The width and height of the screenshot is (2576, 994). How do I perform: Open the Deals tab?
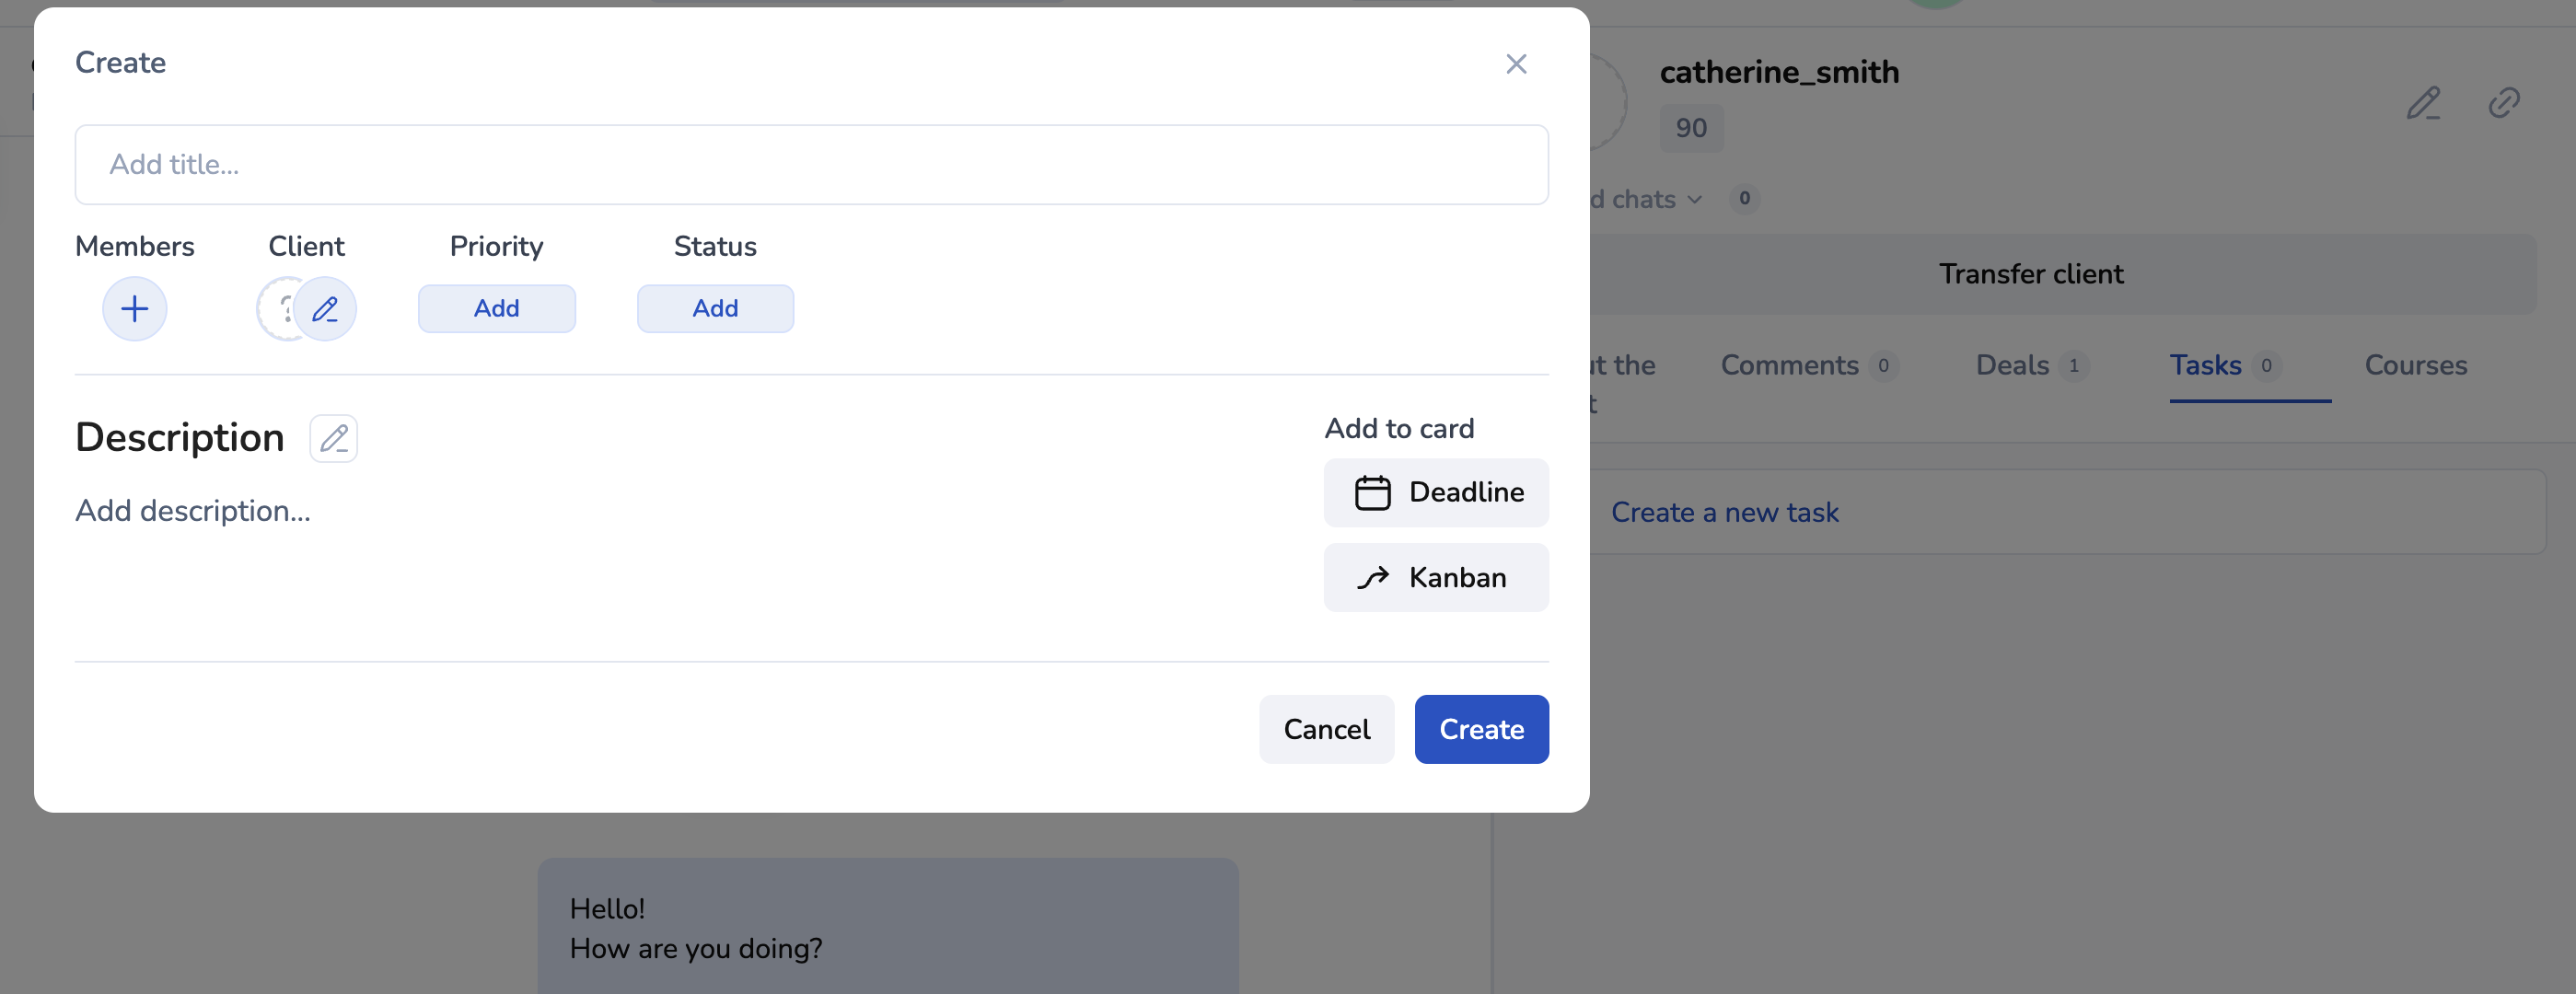[2012, 366]
